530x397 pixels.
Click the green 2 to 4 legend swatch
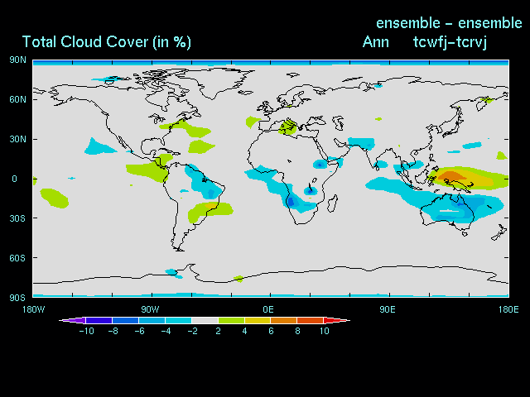231,320
